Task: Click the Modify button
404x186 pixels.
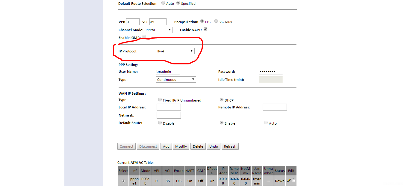Action: pyautogui.click(x=181, y=146)
